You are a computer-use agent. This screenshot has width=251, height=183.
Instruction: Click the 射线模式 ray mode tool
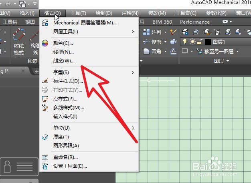[x=19, y=42]
